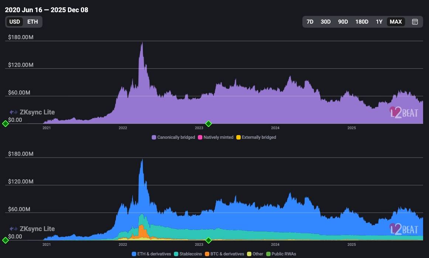Click the green diamond at the top chart's left origin

(x=5, y=124)
